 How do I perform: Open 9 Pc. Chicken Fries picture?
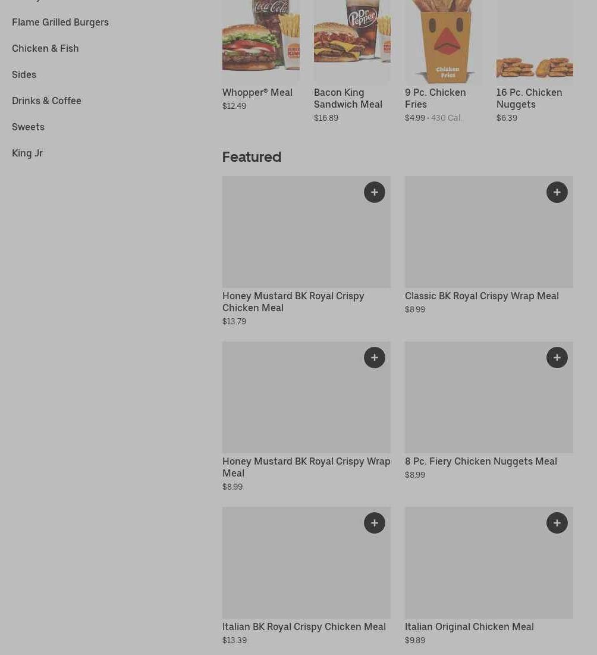tap(444, 41)
